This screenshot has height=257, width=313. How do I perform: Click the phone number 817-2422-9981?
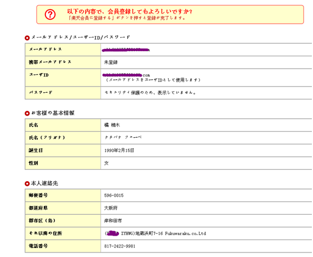point(119,246)
